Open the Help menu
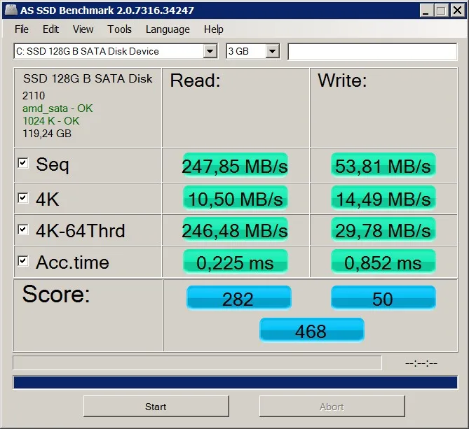The height and width of the screenshot is (429, 469). (214, 29)
